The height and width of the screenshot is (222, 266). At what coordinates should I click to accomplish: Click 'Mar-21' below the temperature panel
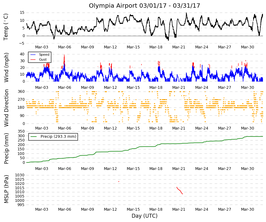pyautogui.click(x=179, y=47)
